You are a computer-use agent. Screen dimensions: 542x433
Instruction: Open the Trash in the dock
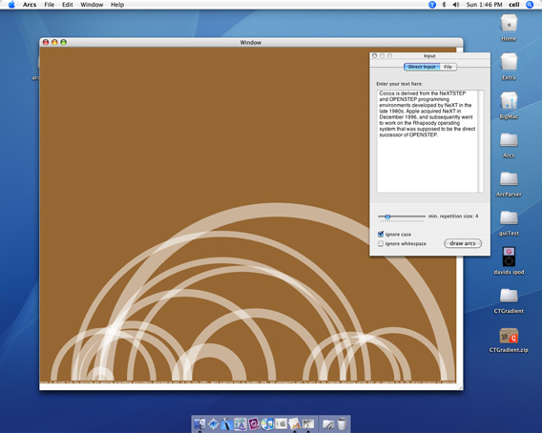[342, 423]
